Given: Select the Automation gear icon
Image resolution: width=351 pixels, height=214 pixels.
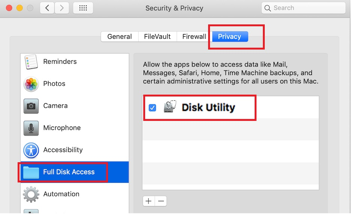Looking at the screenshot, I should tap(31, 194).
